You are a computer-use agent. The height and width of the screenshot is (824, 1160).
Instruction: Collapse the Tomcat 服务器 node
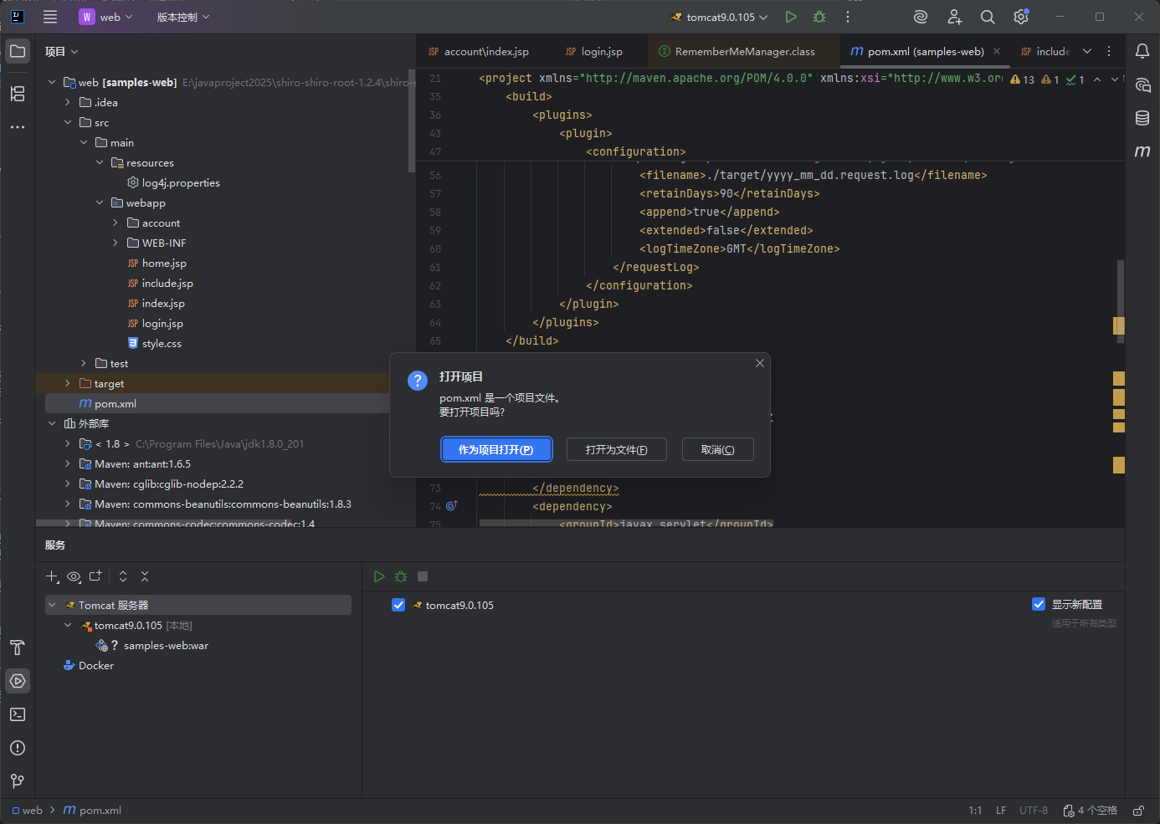tap(52, 605)
